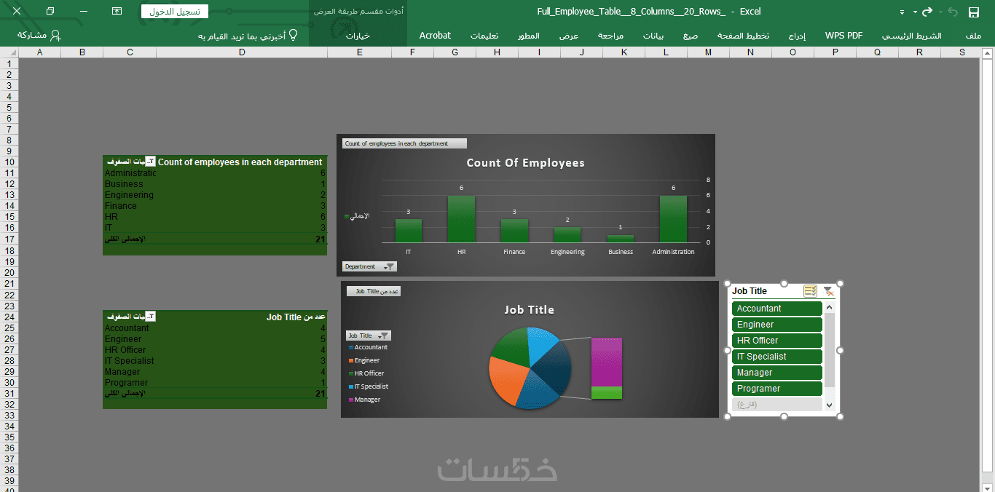
Task: Select column header D
Action: pos(242,52)
